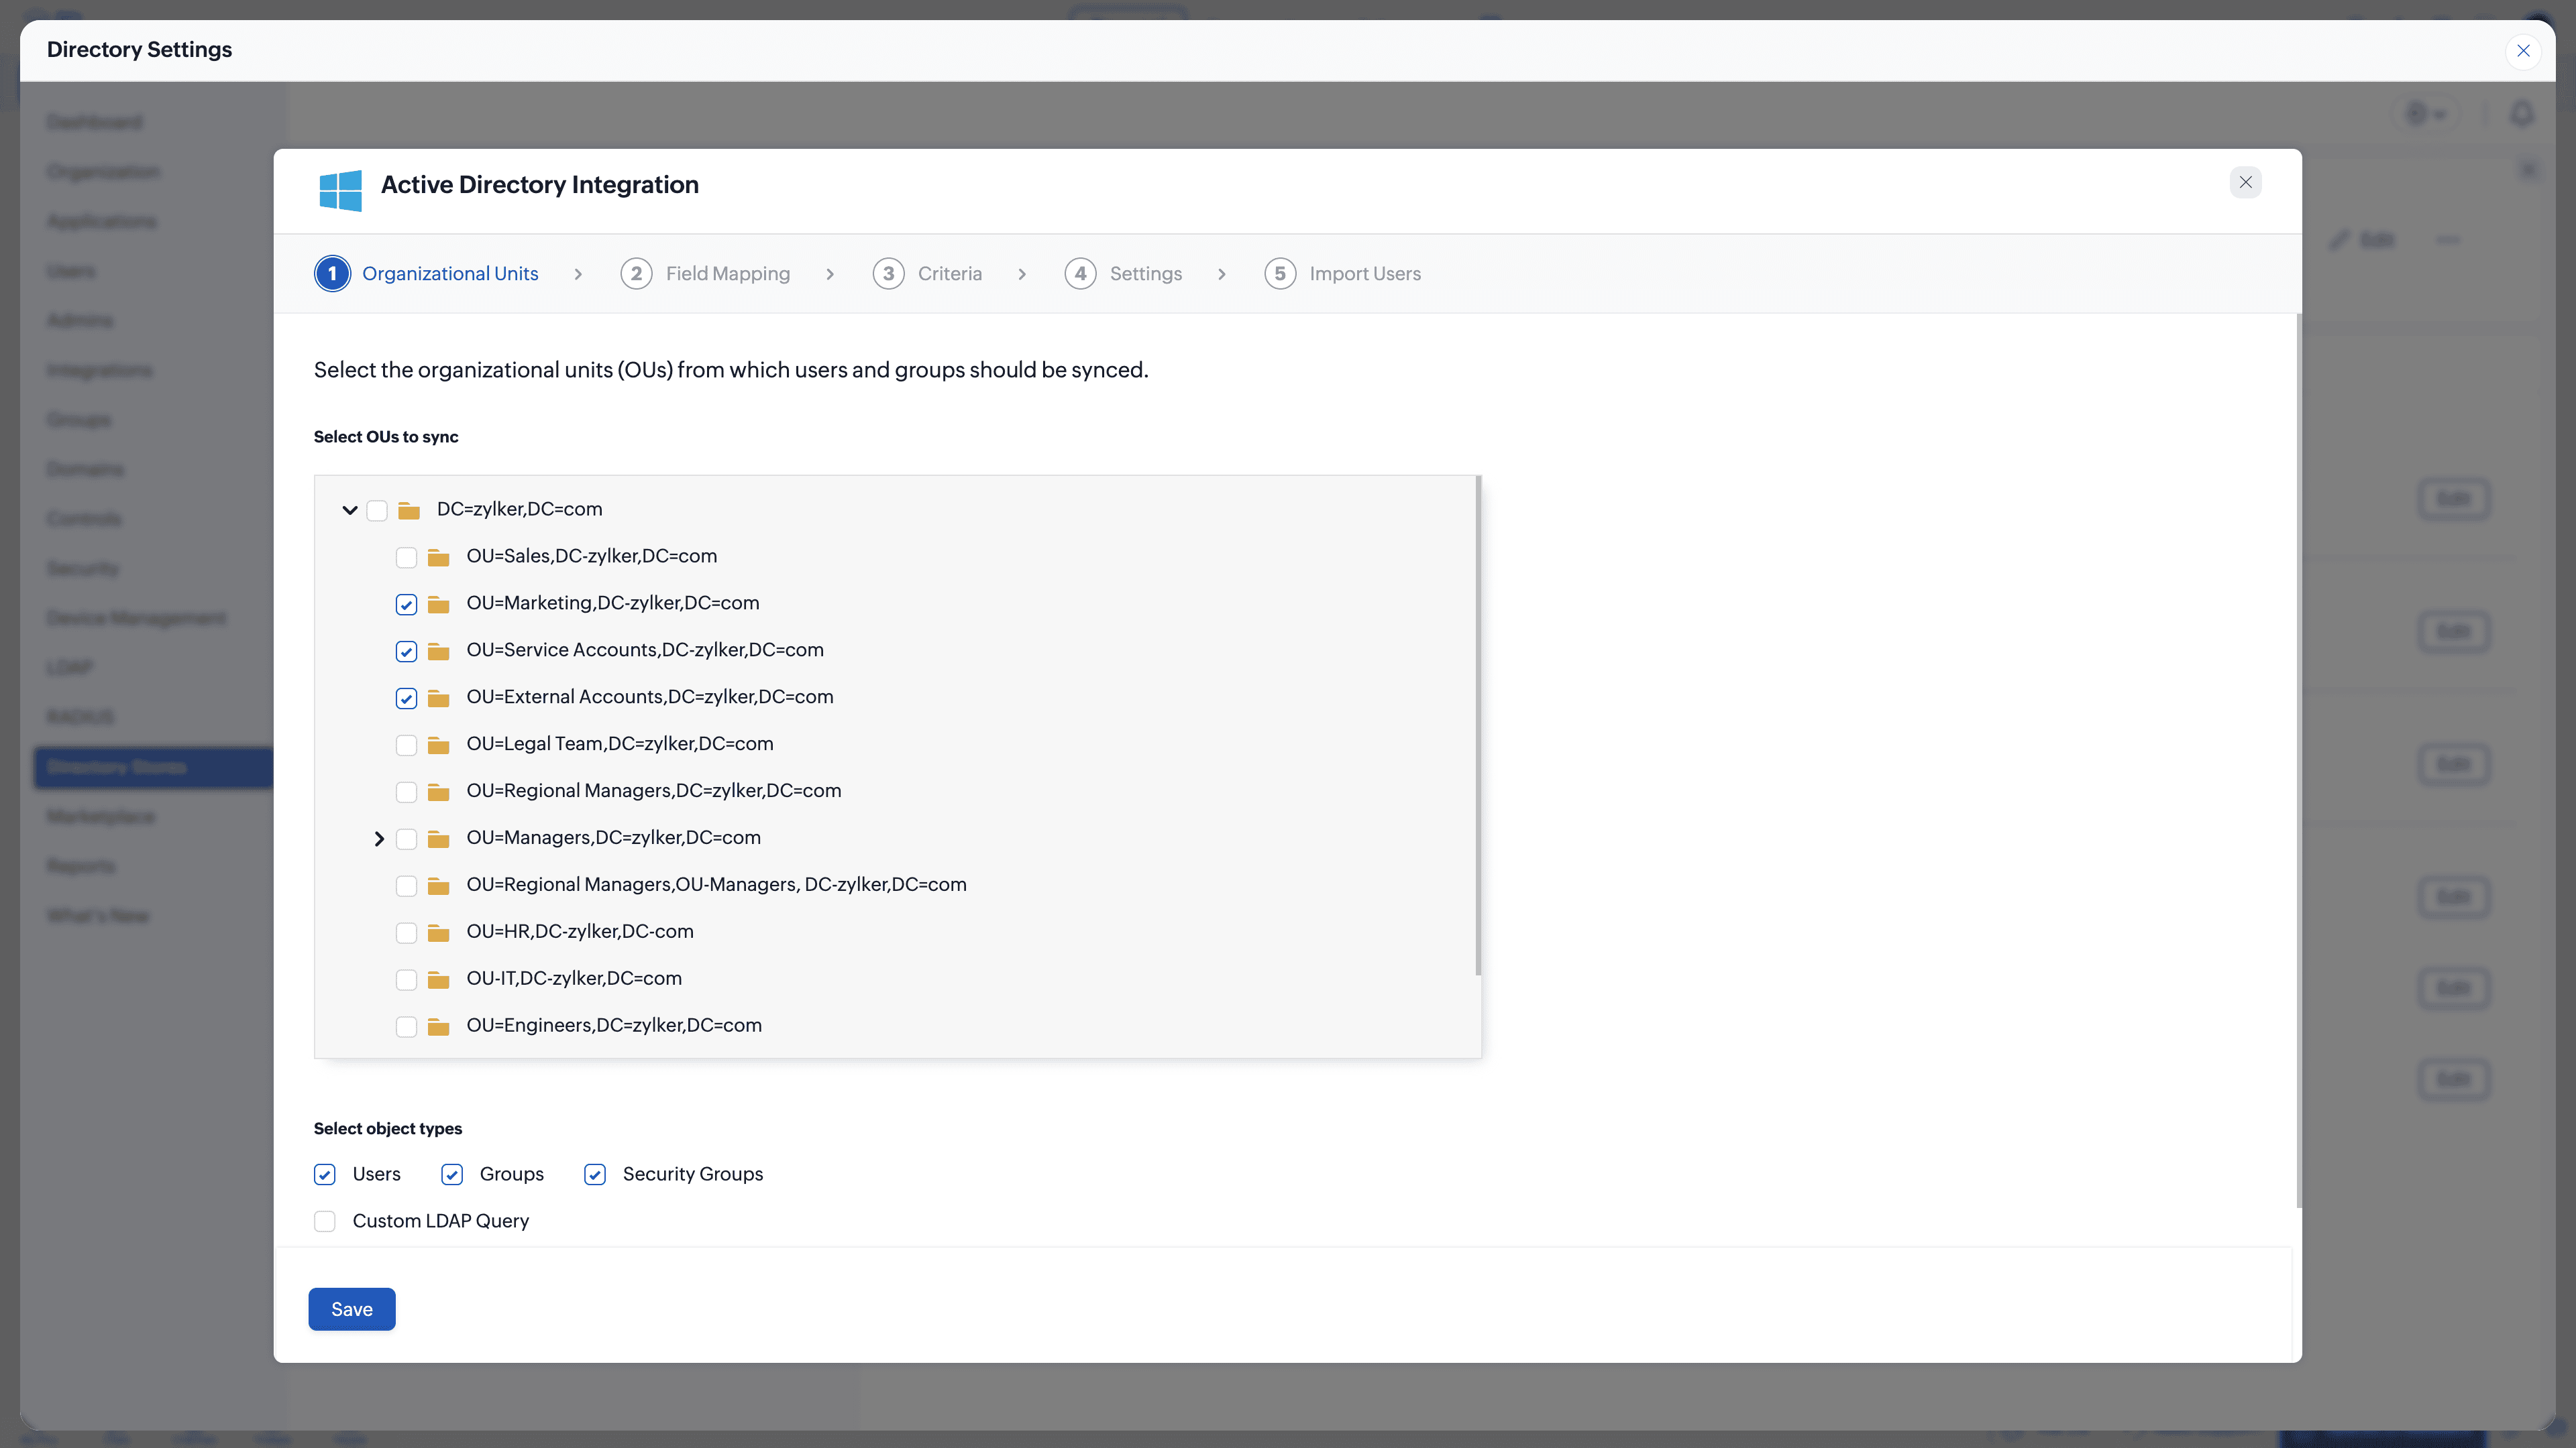Click the Windows logo icon in dialog header
Viewport: 2576px width, 1448px height.
click(340, 189)
